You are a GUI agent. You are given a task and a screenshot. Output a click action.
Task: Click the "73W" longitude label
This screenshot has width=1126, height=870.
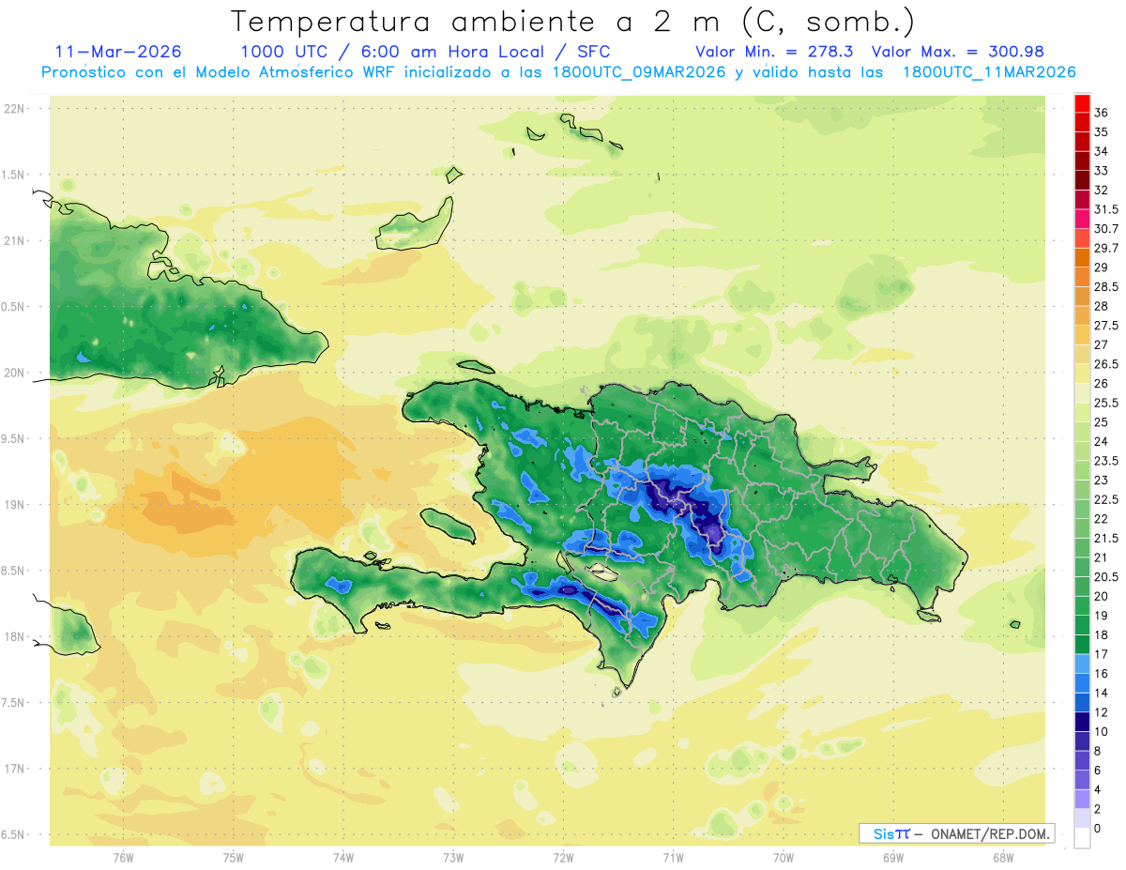453,858
